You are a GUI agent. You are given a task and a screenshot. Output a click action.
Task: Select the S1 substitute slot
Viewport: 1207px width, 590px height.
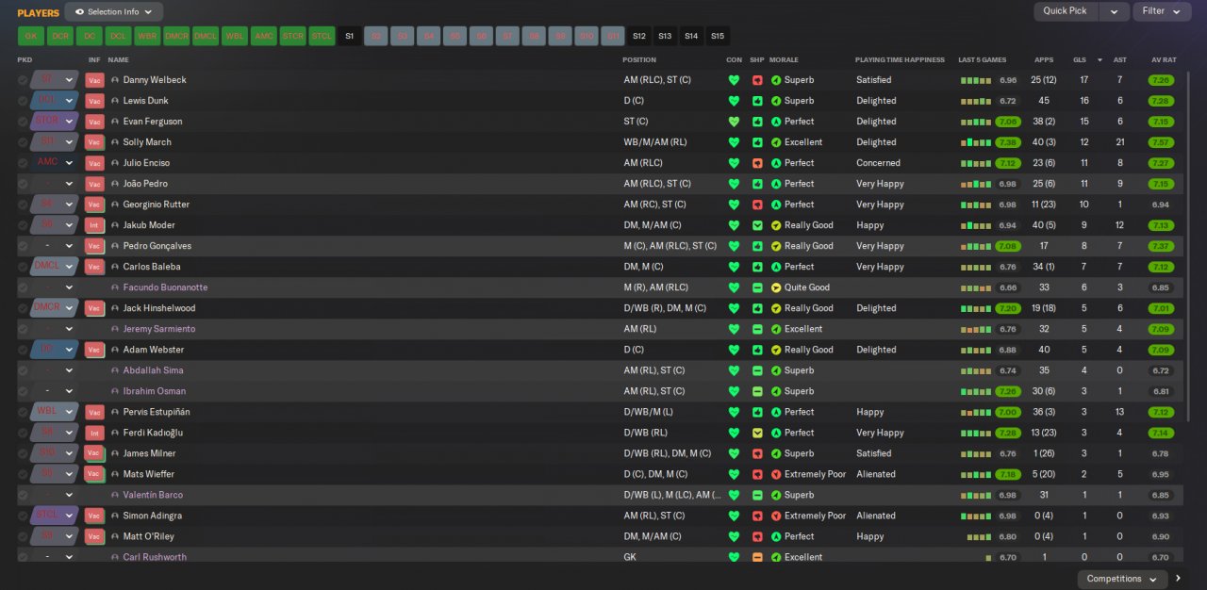tap(349, 36)
